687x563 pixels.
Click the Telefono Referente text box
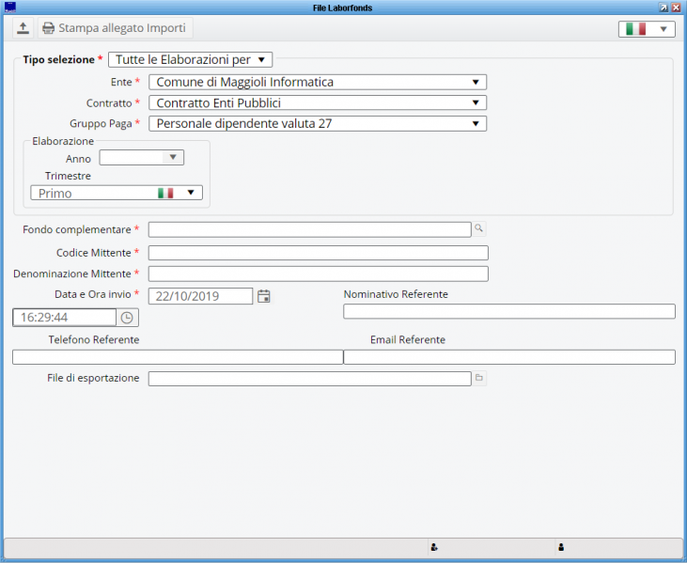177,357
